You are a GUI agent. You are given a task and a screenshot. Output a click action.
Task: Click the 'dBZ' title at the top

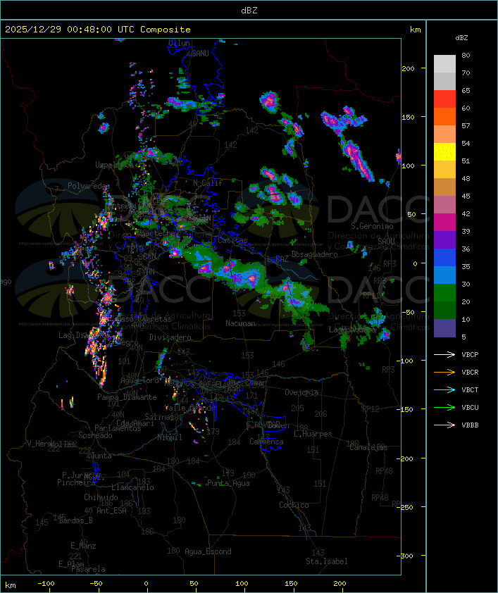tap(249, 11)
